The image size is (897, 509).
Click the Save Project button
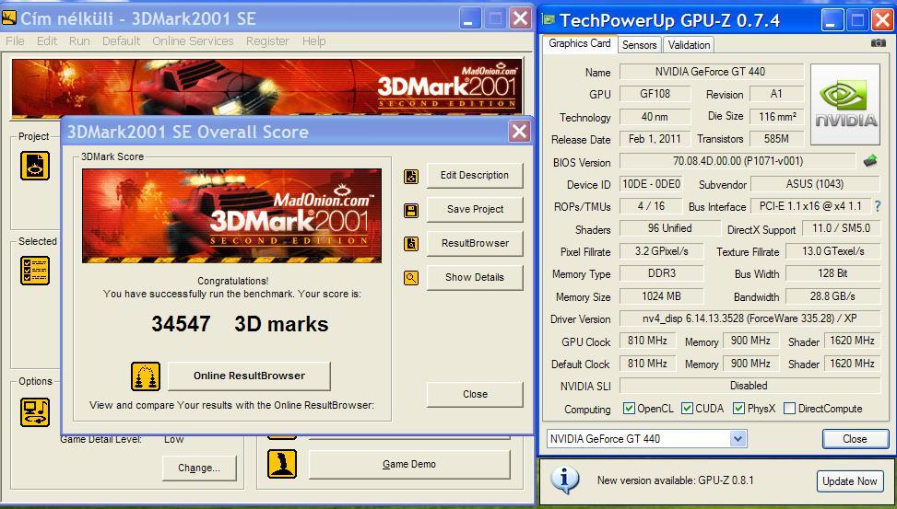pyautogui.click(x=474, y=209)
